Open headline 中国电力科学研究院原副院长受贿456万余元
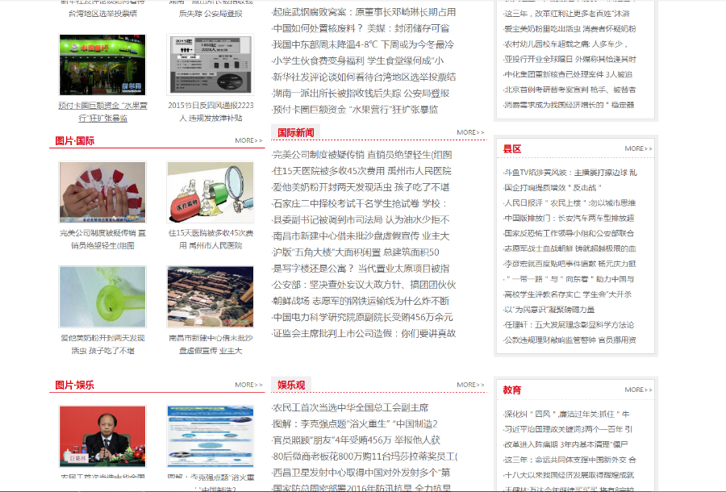The height and width of the screenshot is (492, 726). point(362,317)
